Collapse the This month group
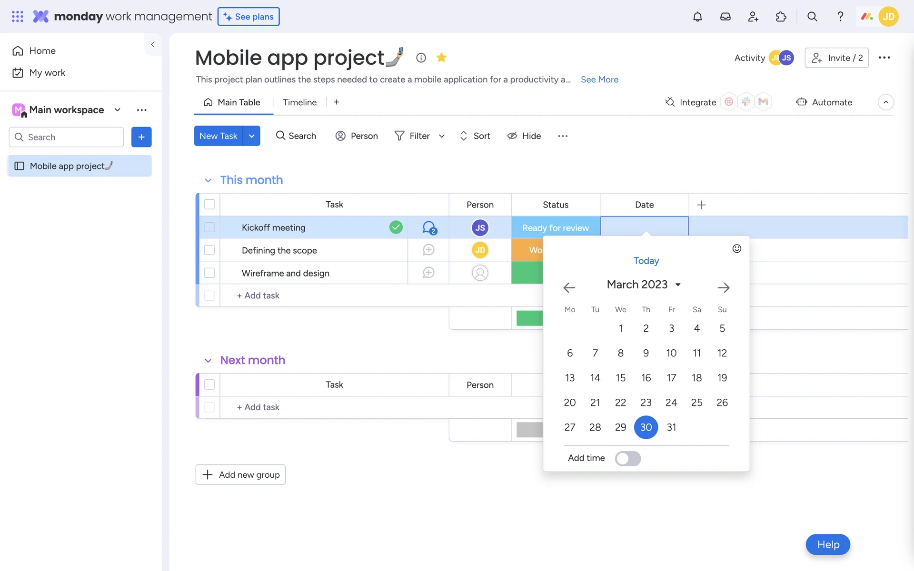914x571 pixels. coord(208,180)
